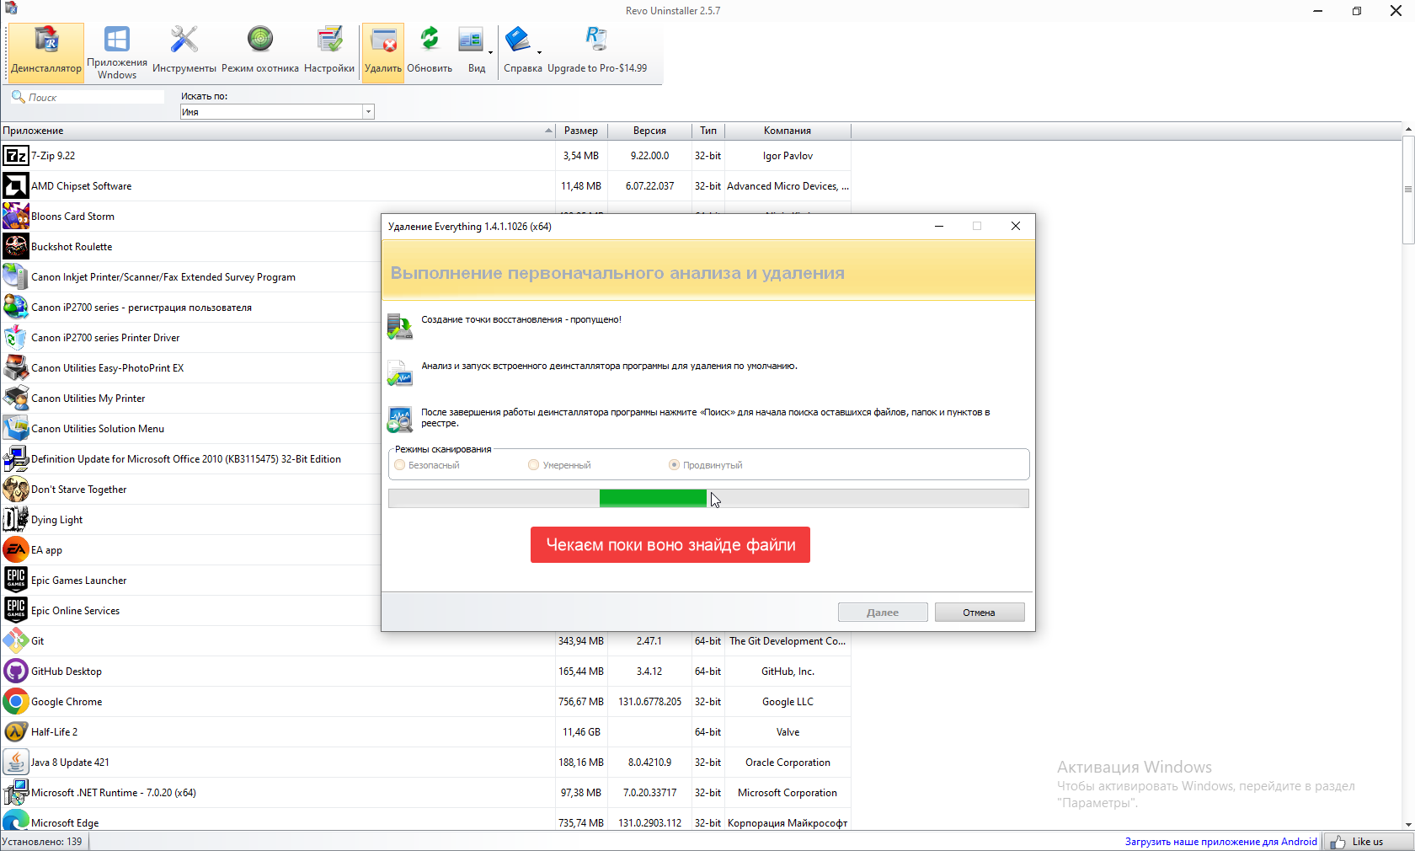Select Microsoft Edge icon
This screenshot has width=1415, height=851.
point(15,822)
